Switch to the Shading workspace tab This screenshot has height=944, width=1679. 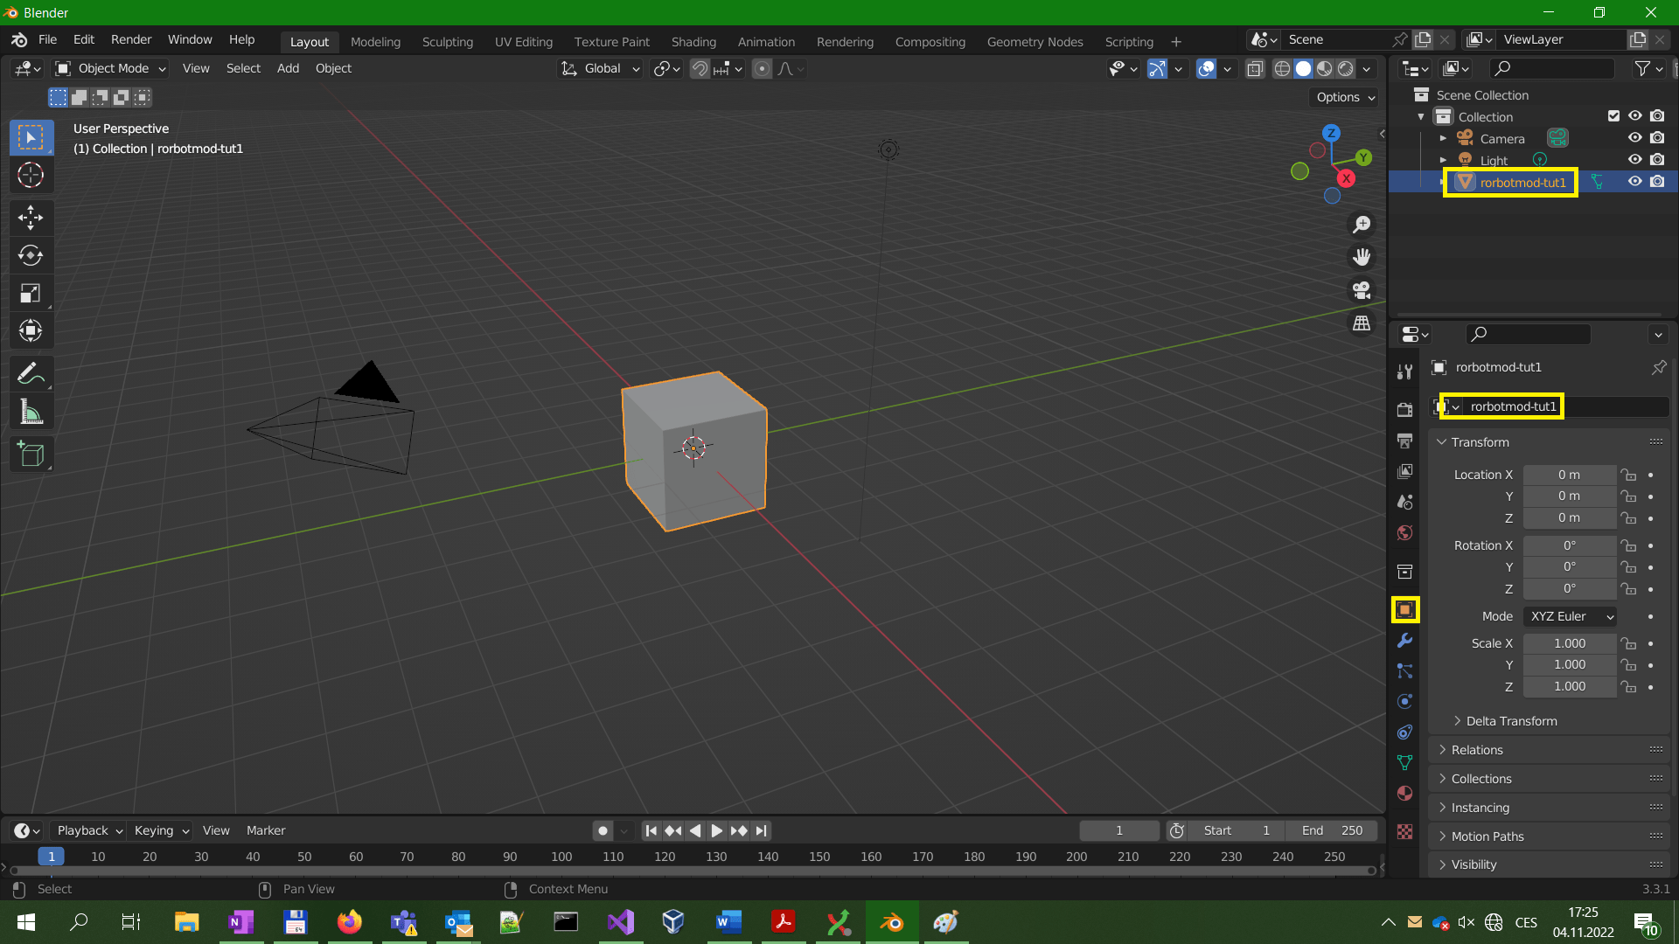point(693,41)
